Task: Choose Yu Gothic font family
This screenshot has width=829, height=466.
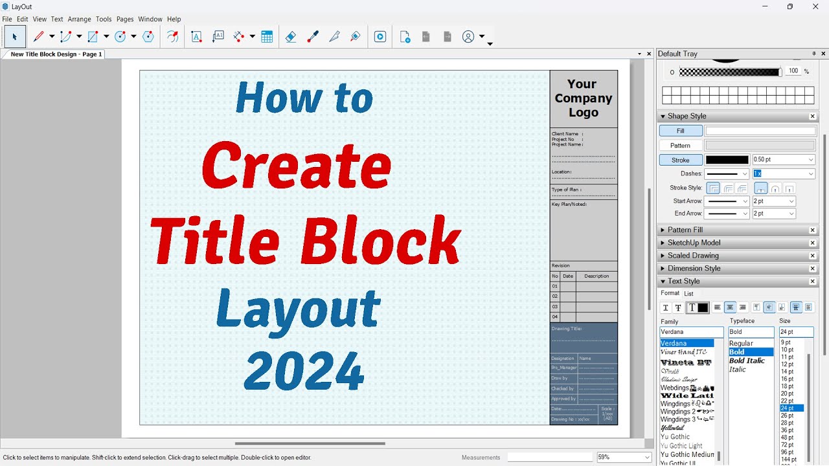Action: [x=675, y=437]
